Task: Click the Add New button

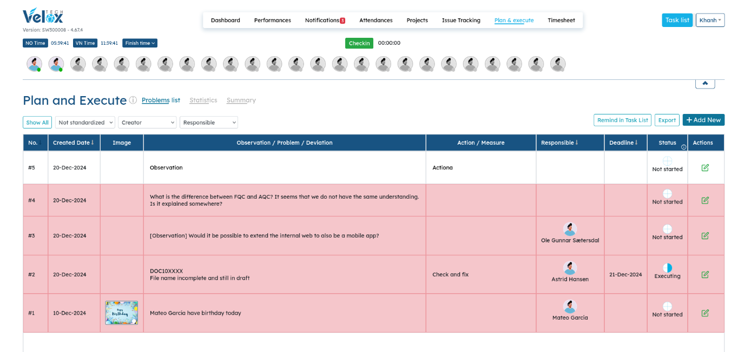Action: point(703,120)
